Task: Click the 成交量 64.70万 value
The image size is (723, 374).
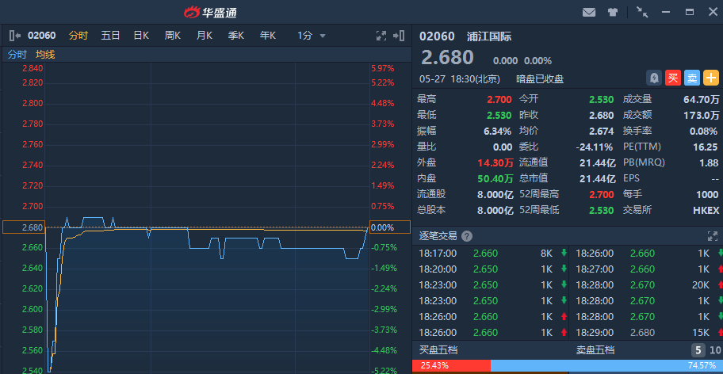Action: (702, 99)
